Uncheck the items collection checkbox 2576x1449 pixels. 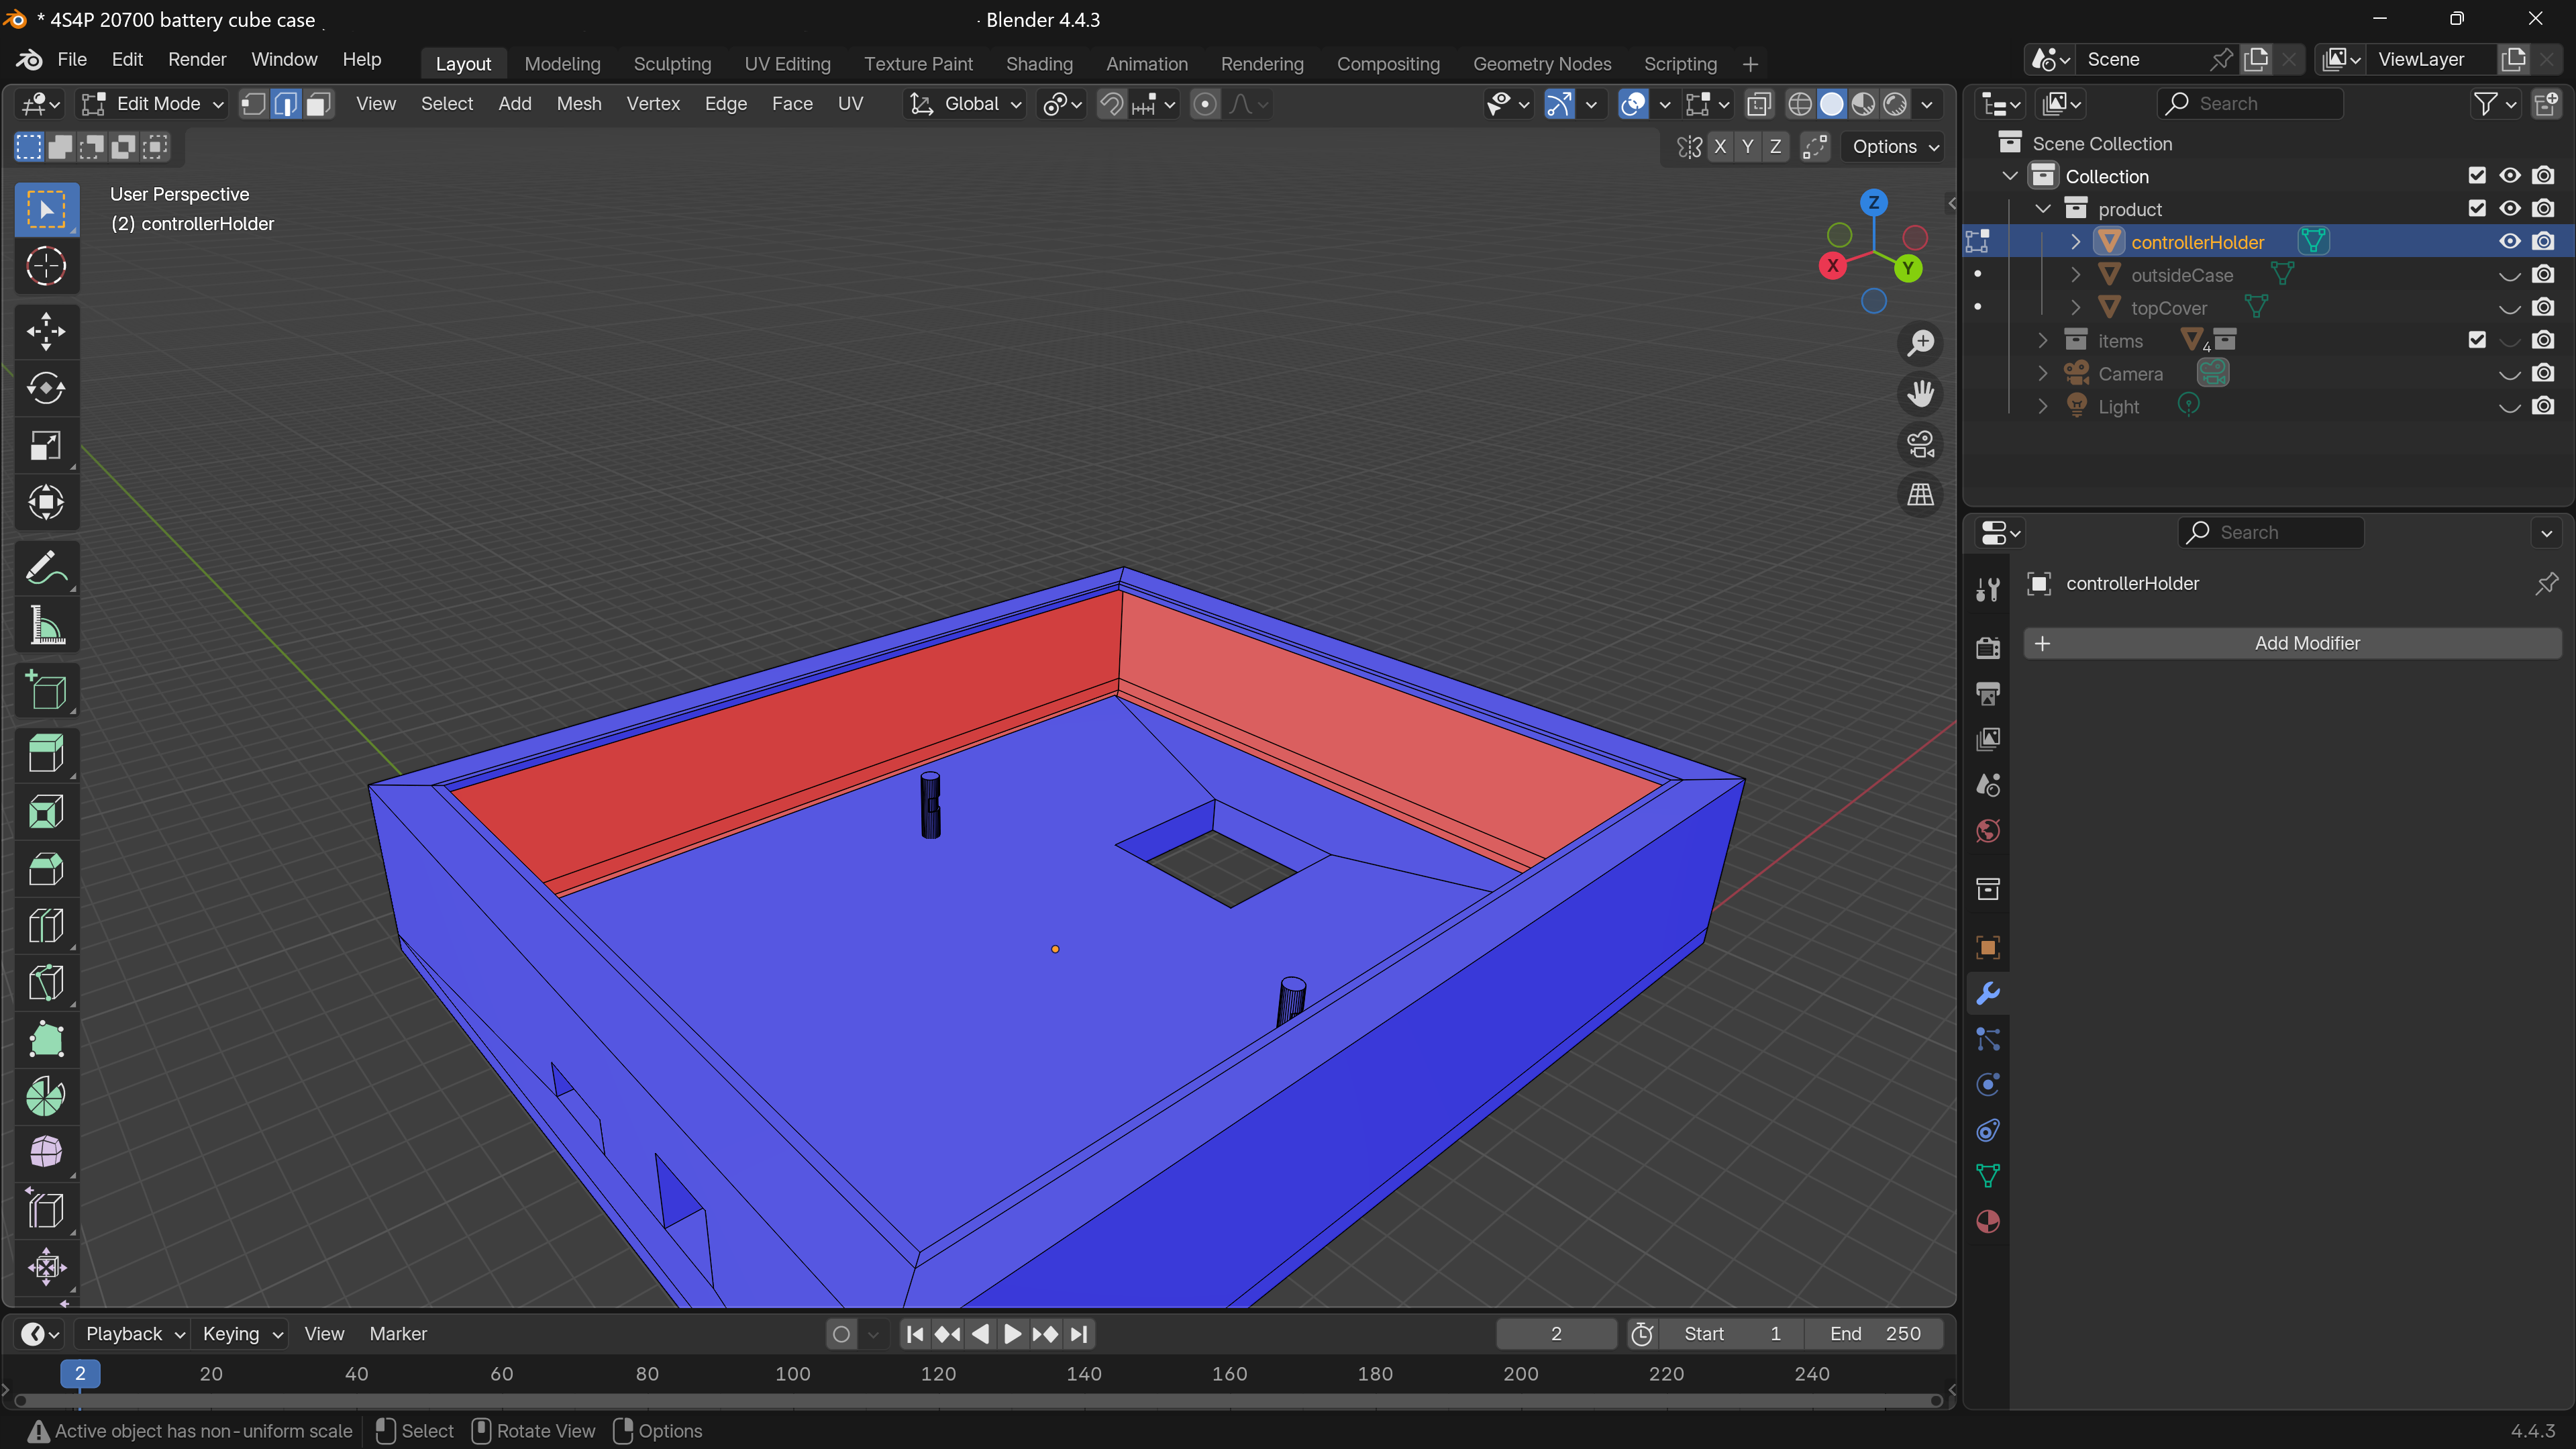(x=2476, y=340)
